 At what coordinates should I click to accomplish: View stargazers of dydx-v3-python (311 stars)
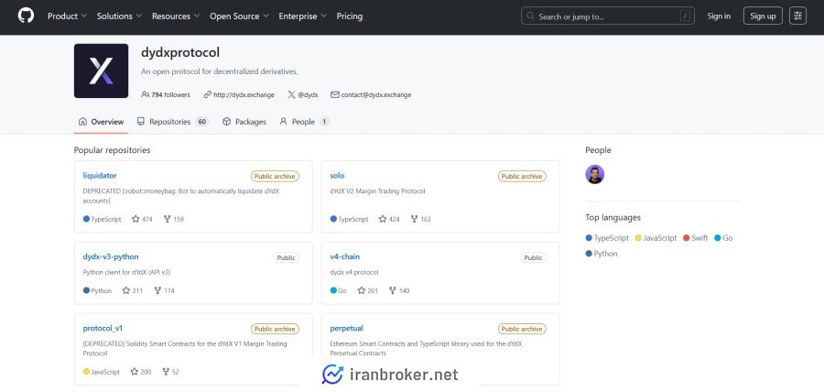[133, 290]
